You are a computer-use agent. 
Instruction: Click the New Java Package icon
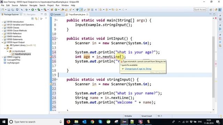click(52, 10)
